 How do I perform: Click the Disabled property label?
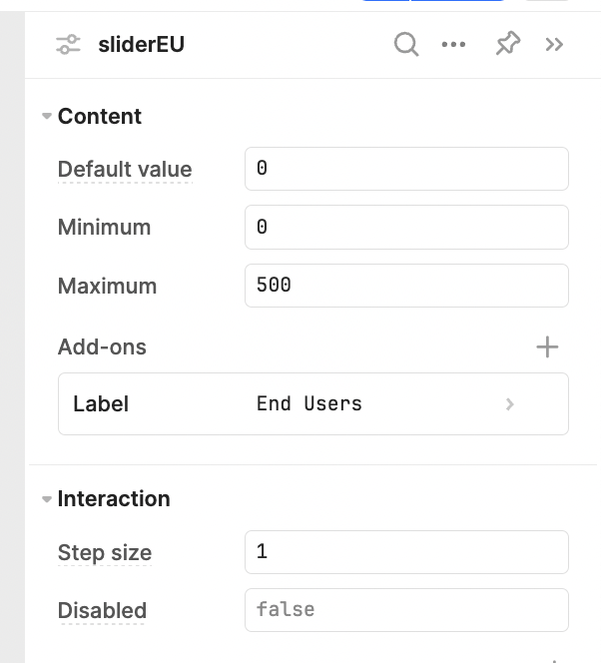(102, 610)
